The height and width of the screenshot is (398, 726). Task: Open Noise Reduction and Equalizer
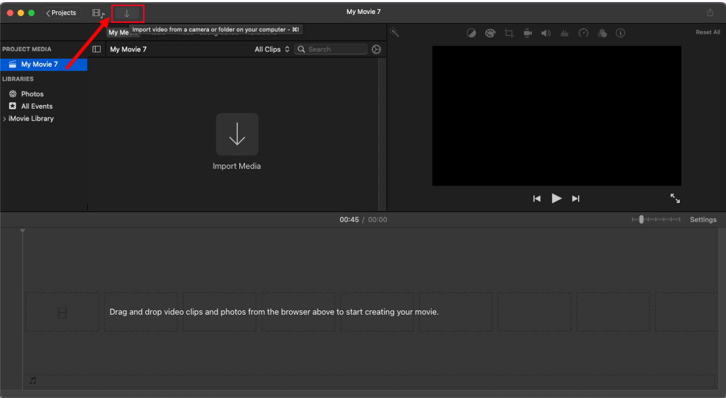(565, 33)
